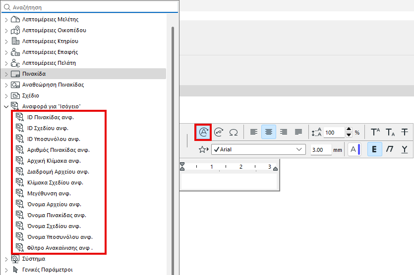Open the Arial font dropdown
The height and width of the screenshot is (275, 414).
point(258,149)
